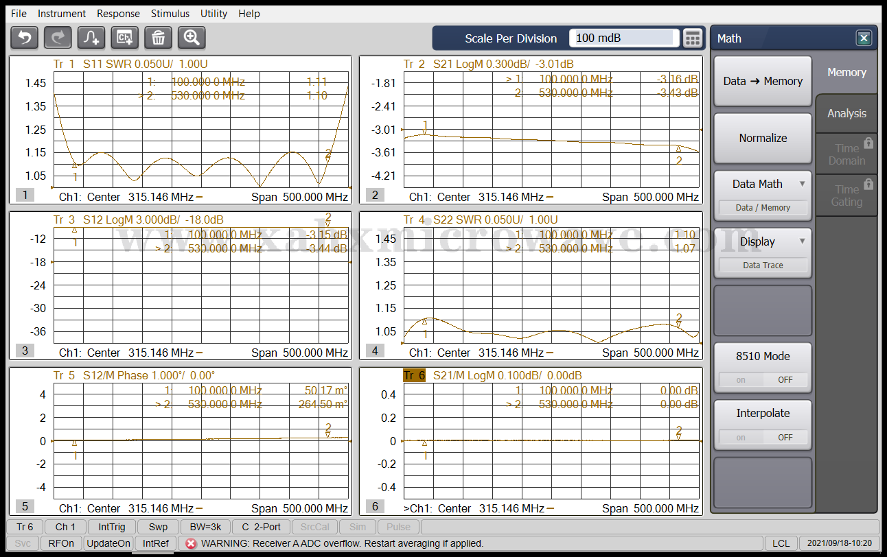Viewport: 887px width, 557px height.
Task: Click the Ch 1 status bar button
Action: tap(66, 527)
